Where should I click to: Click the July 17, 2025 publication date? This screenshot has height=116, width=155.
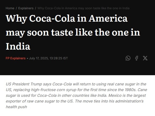tap(39, 58)
